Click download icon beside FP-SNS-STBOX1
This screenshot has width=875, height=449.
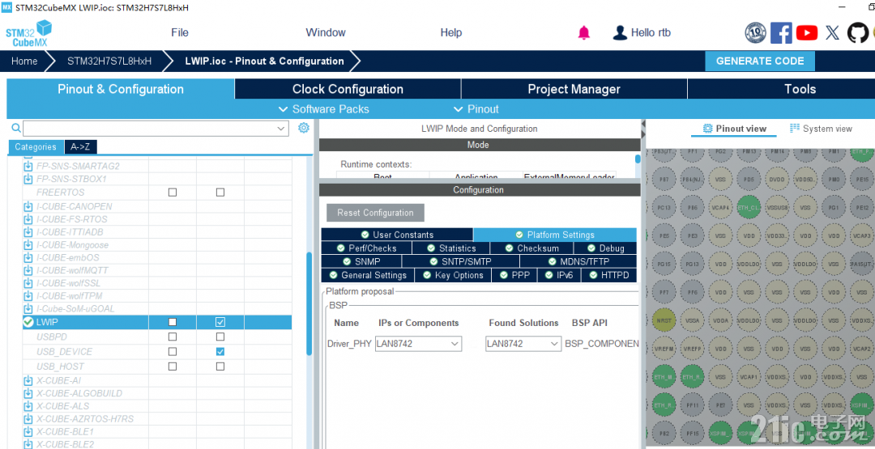pos(28,180)
